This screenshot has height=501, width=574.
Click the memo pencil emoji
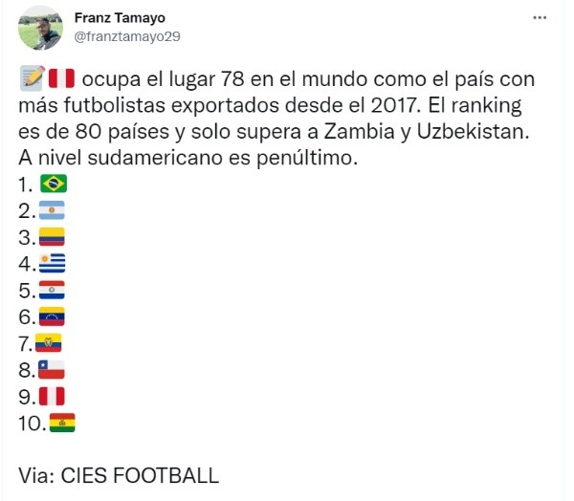tap(29, 77)
